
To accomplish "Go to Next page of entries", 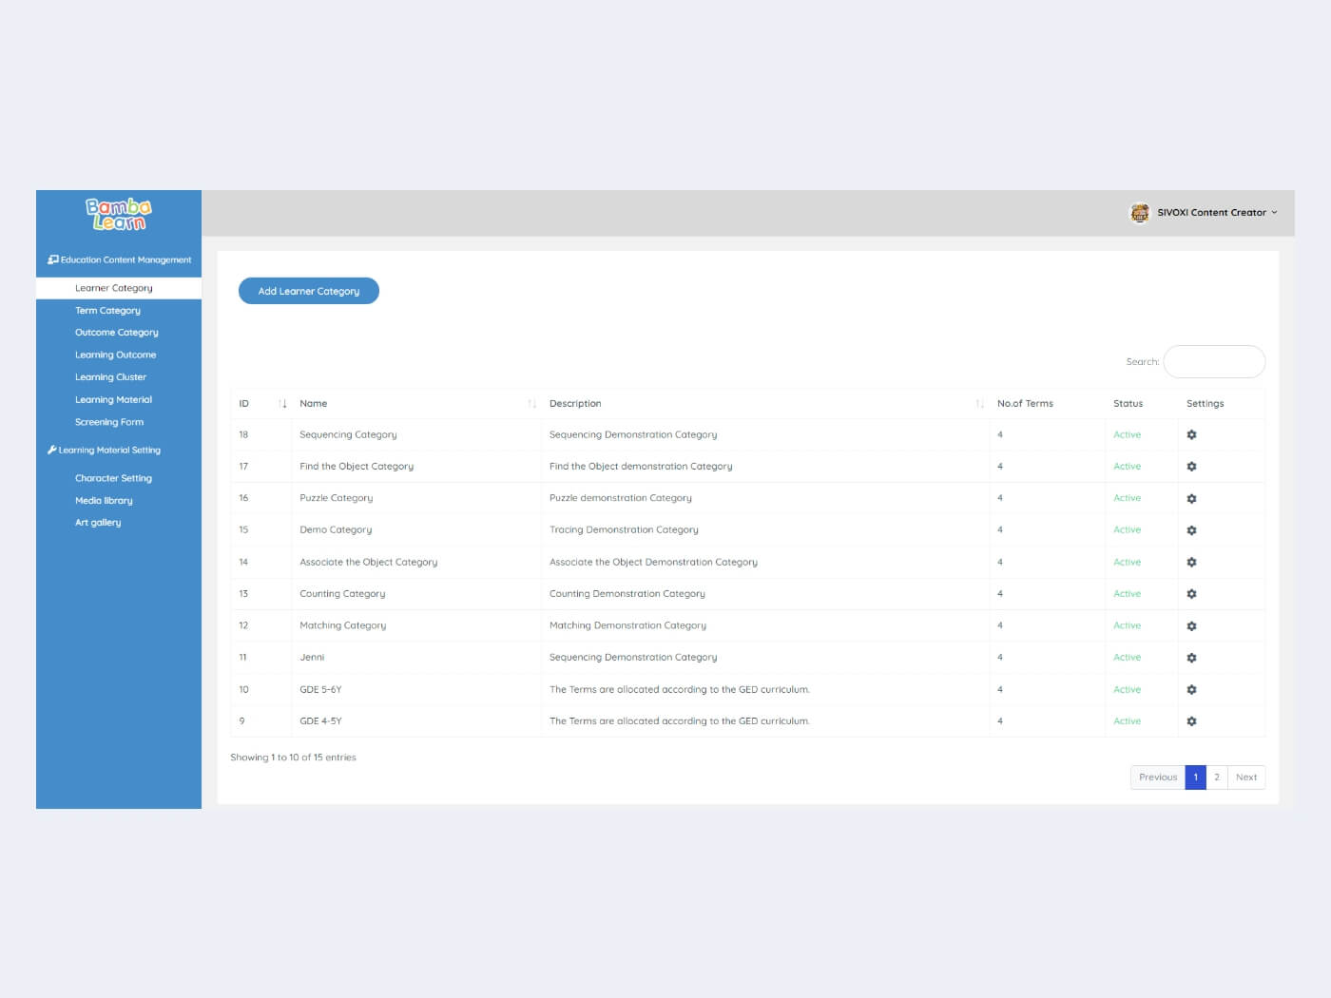I will tap(1245, 777).
